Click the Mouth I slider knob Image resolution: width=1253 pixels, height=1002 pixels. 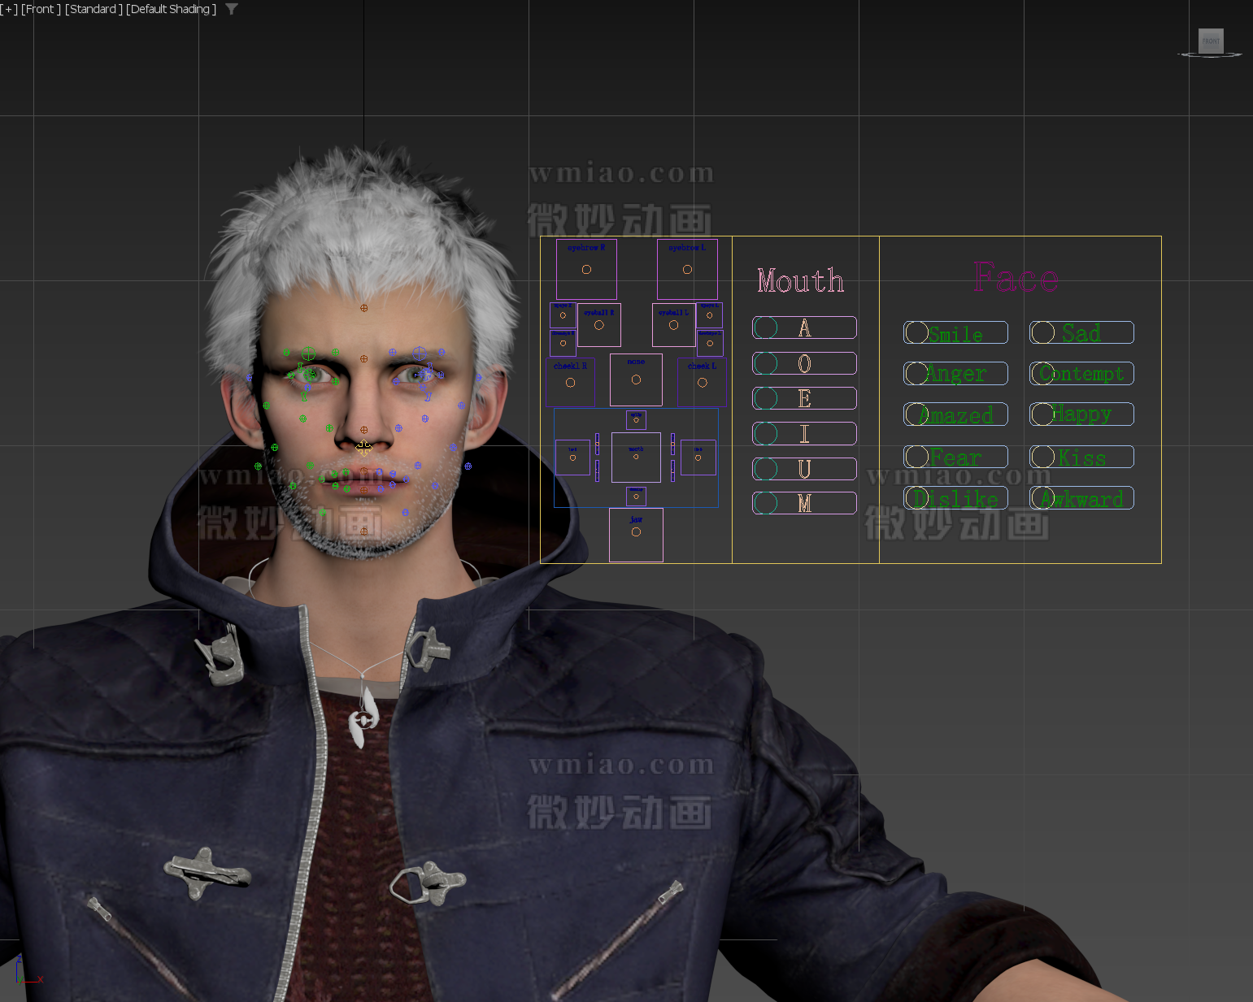(x=765, y=434)
